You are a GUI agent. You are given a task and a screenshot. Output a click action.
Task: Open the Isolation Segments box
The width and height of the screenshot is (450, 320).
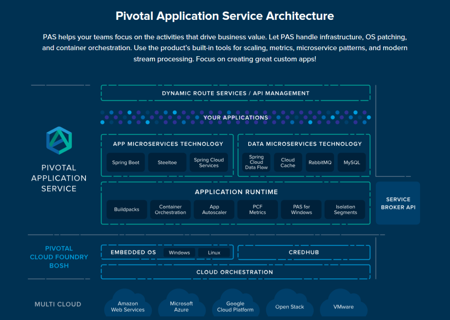pos(345,209)
